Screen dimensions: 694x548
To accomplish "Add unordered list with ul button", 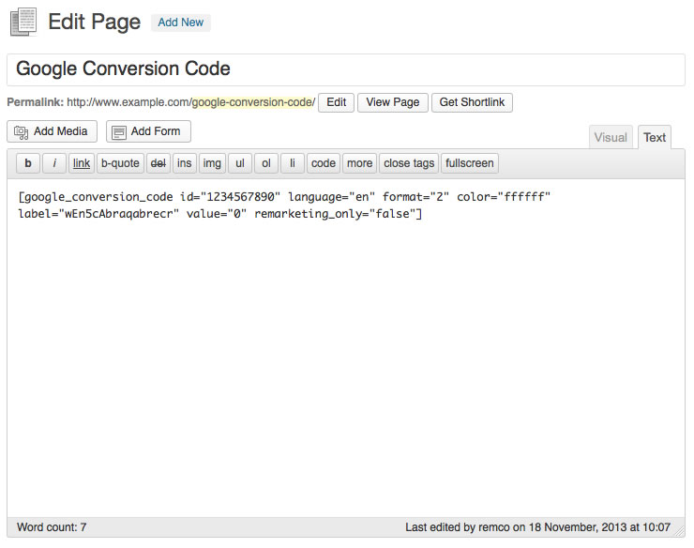I will (x=240, y=163).
